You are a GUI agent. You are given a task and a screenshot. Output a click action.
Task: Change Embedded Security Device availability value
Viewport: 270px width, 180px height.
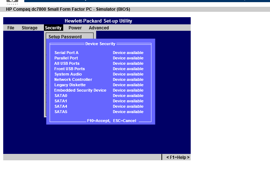[x=128, y=90]
